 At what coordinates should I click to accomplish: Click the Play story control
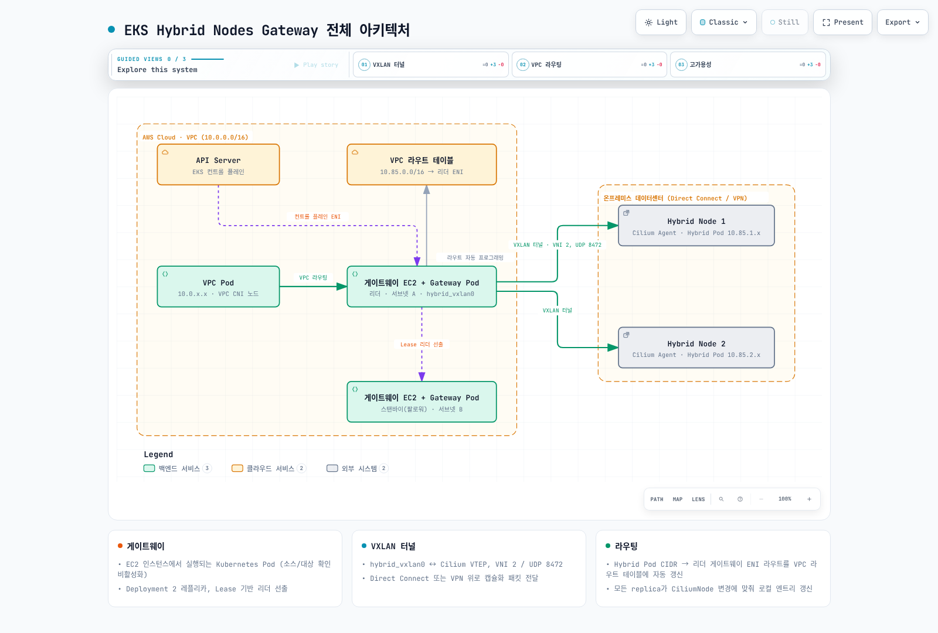click(316, 65)
